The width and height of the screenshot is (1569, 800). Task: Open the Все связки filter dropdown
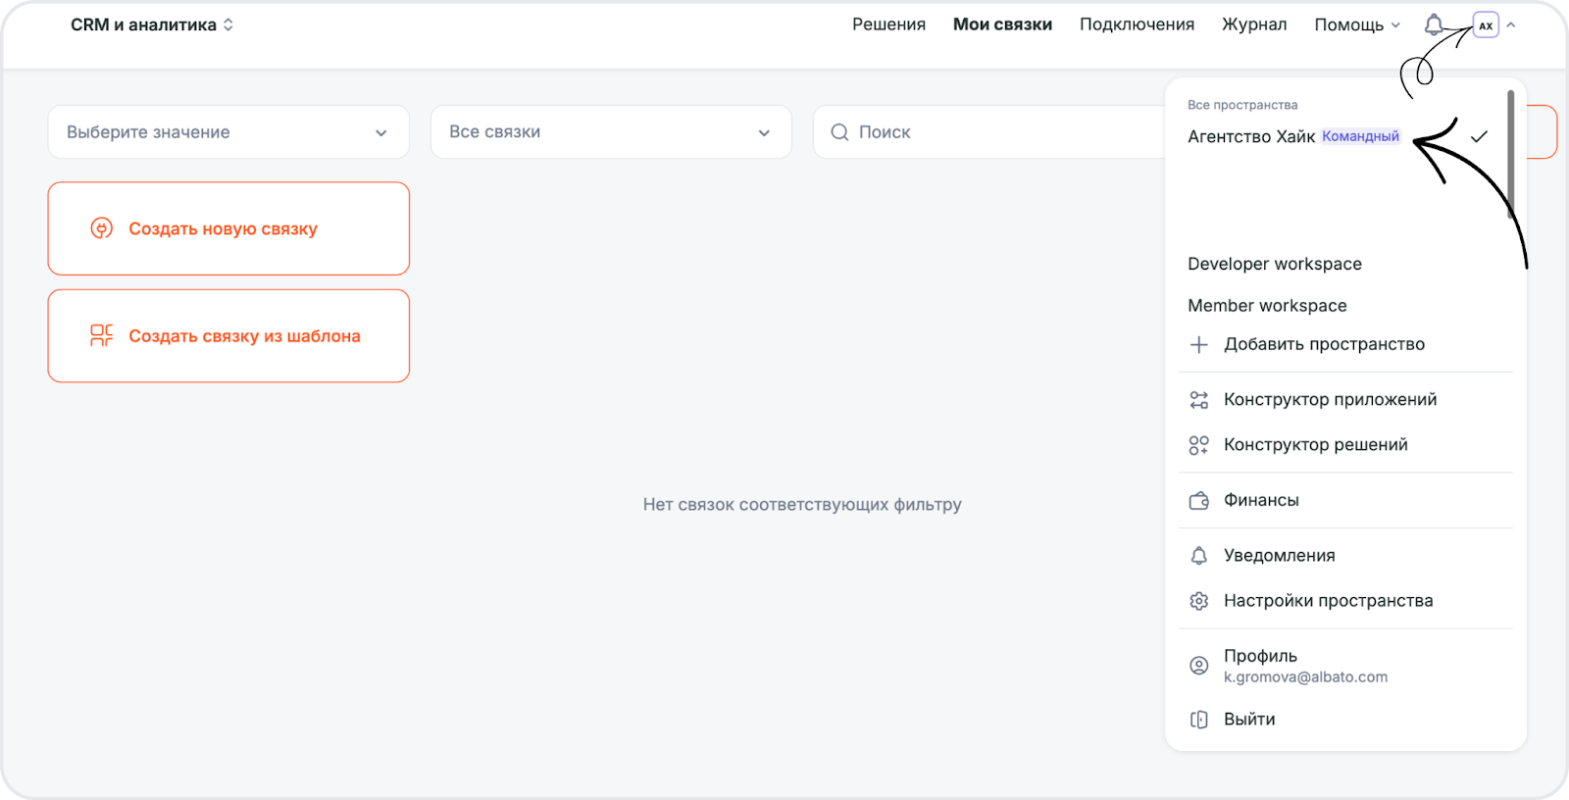click(x=611, y=132)
